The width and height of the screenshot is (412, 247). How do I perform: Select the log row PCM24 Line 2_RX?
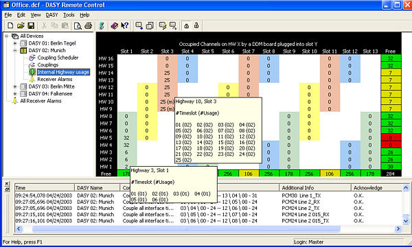208,202
